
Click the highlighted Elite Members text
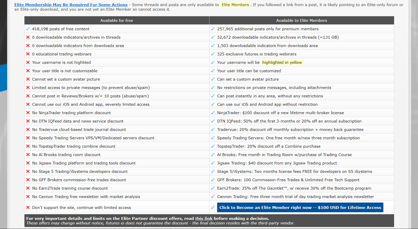[235, 5]
